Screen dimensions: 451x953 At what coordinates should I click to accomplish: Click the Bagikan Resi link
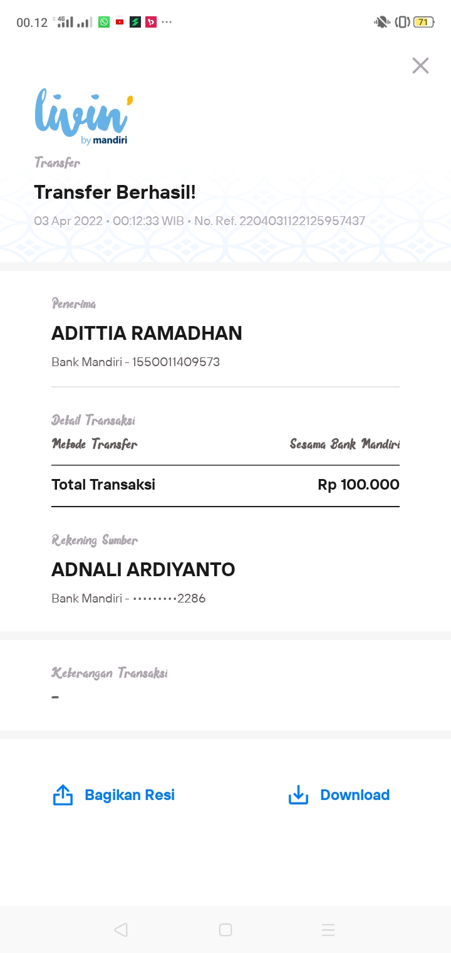click(x=130, y=795)
